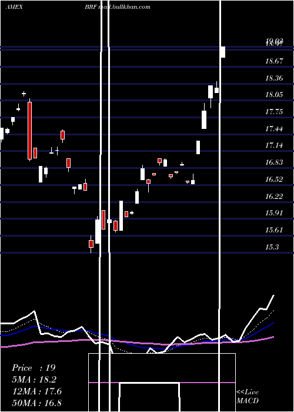Open the '<<Live MACD' link
The width and height of the screenshot is (294, 412).
248,396
